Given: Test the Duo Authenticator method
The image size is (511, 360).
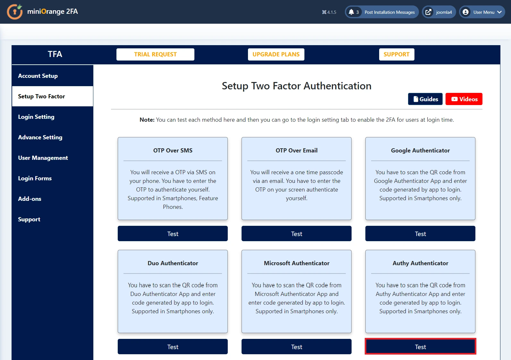Looking at the screenshot, I should 173,347.
